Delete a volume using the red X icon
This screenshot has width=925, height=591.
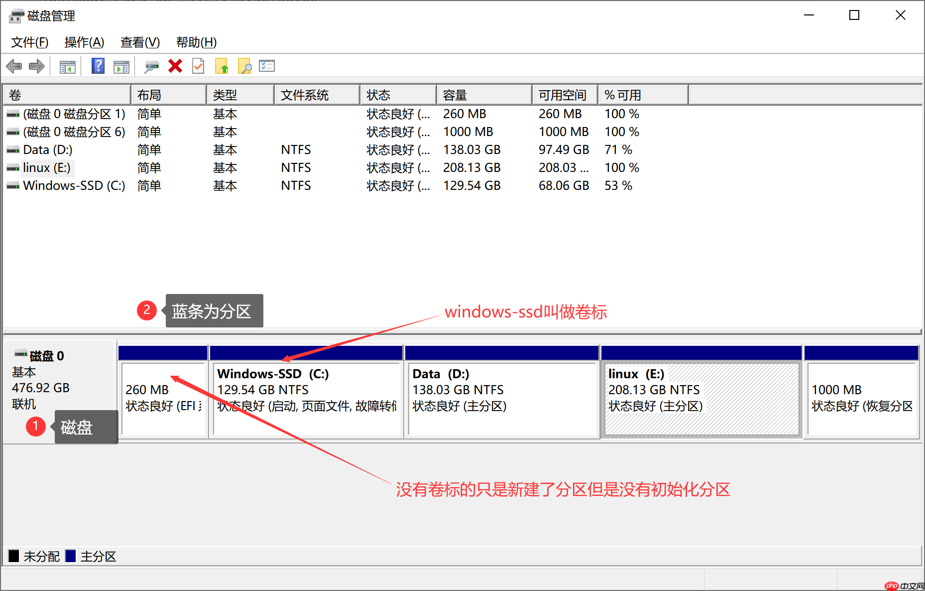(x=175, y=66)
